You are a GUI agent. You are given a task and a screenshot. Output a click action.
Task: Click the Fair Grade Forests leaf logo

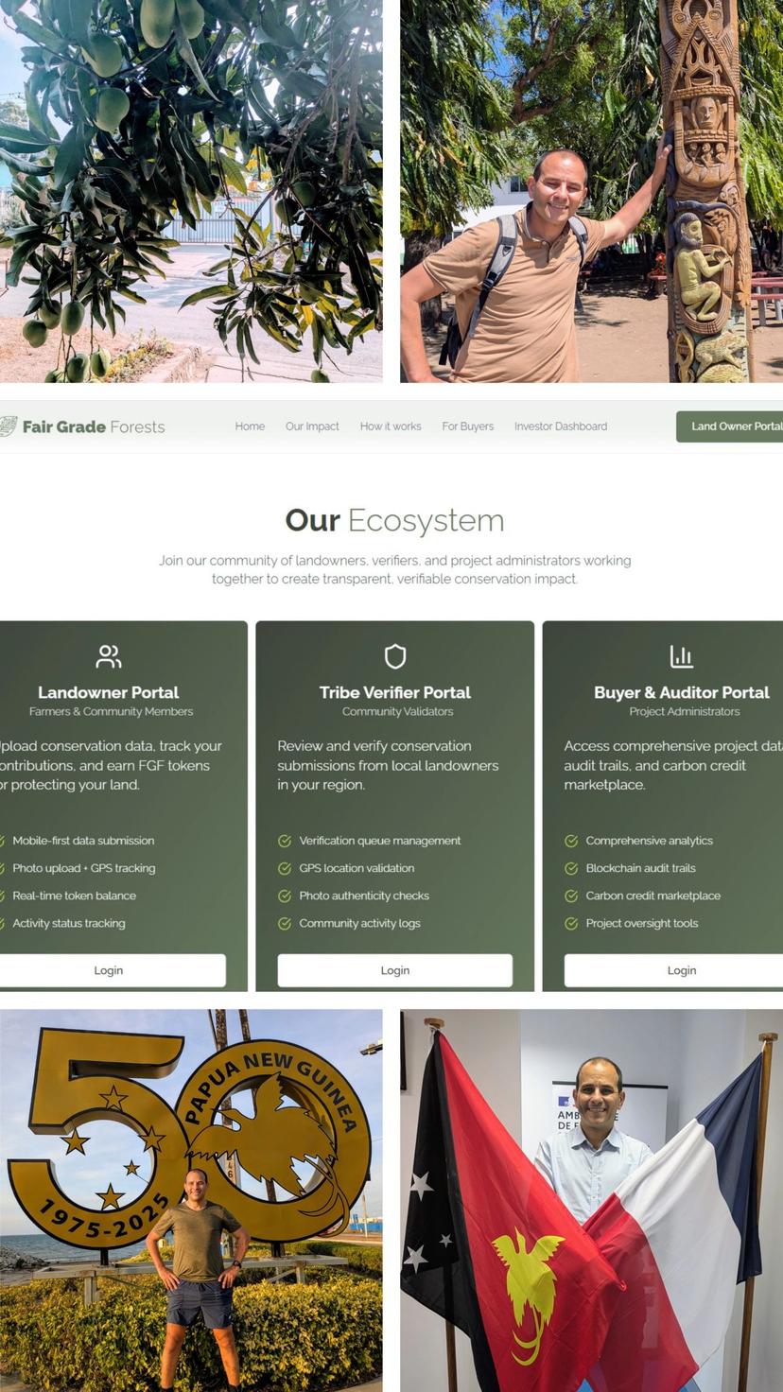coord(8,426)
